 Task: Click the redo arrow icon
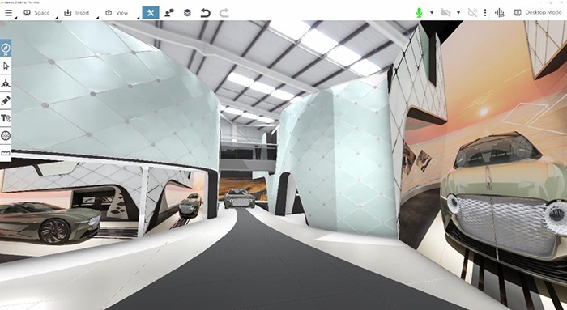pyautogui.click(x=224, y=13)
